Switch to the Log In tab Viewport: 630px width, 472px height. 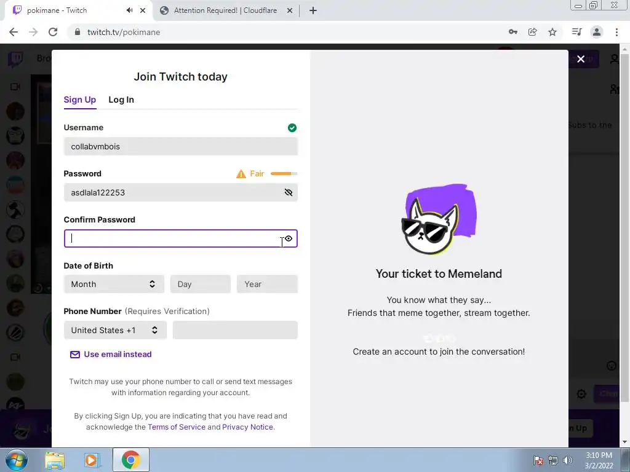(121, 100)
